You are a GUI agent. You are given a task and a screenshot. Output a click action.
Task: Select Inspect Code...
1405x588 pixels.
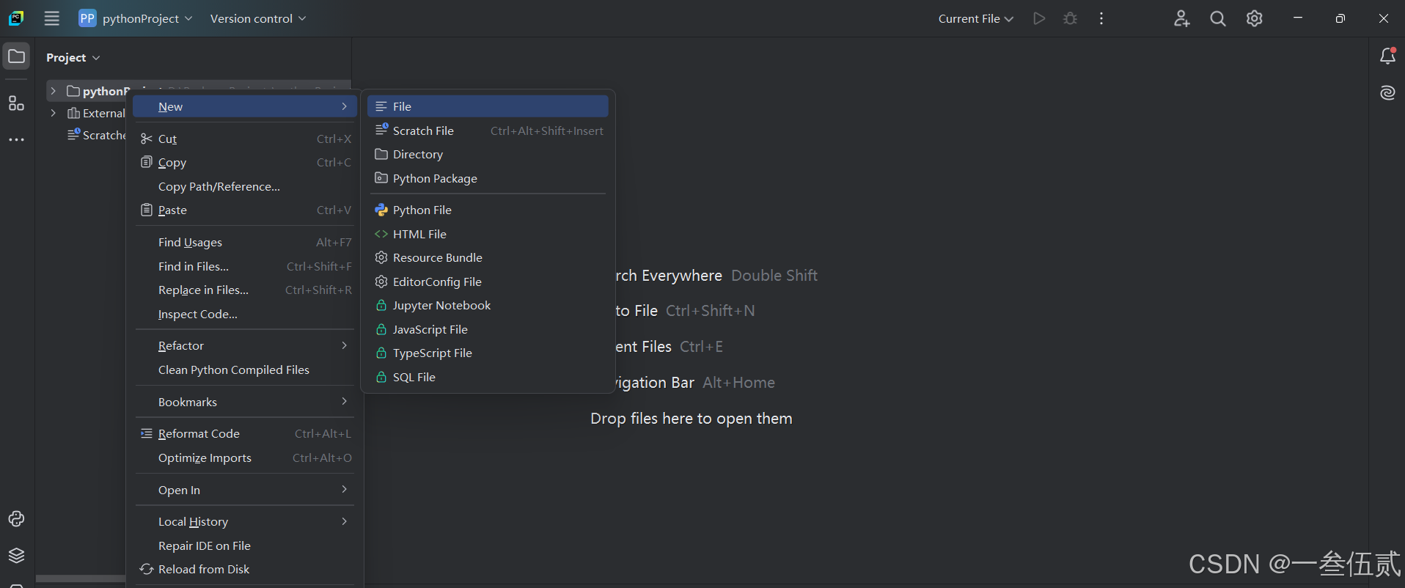pyautogui.click(x=245, y=314)
